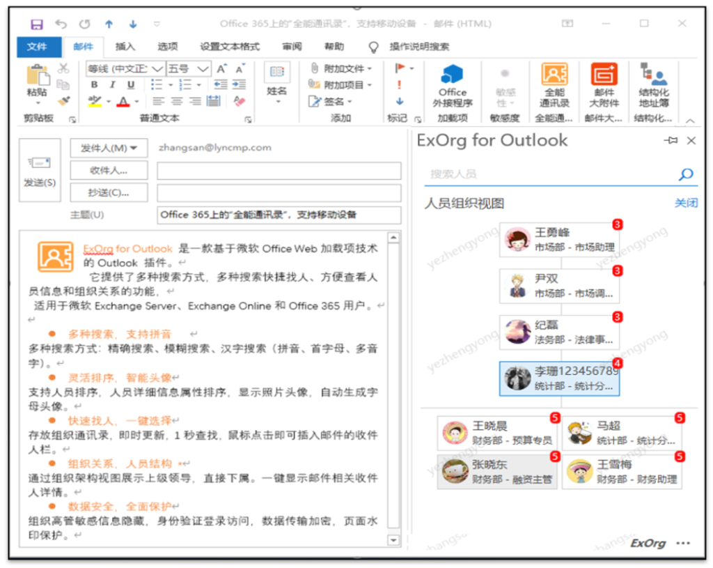Increase font size with the larger A
This screenshot has width=713, height=568.
[221, 69]
